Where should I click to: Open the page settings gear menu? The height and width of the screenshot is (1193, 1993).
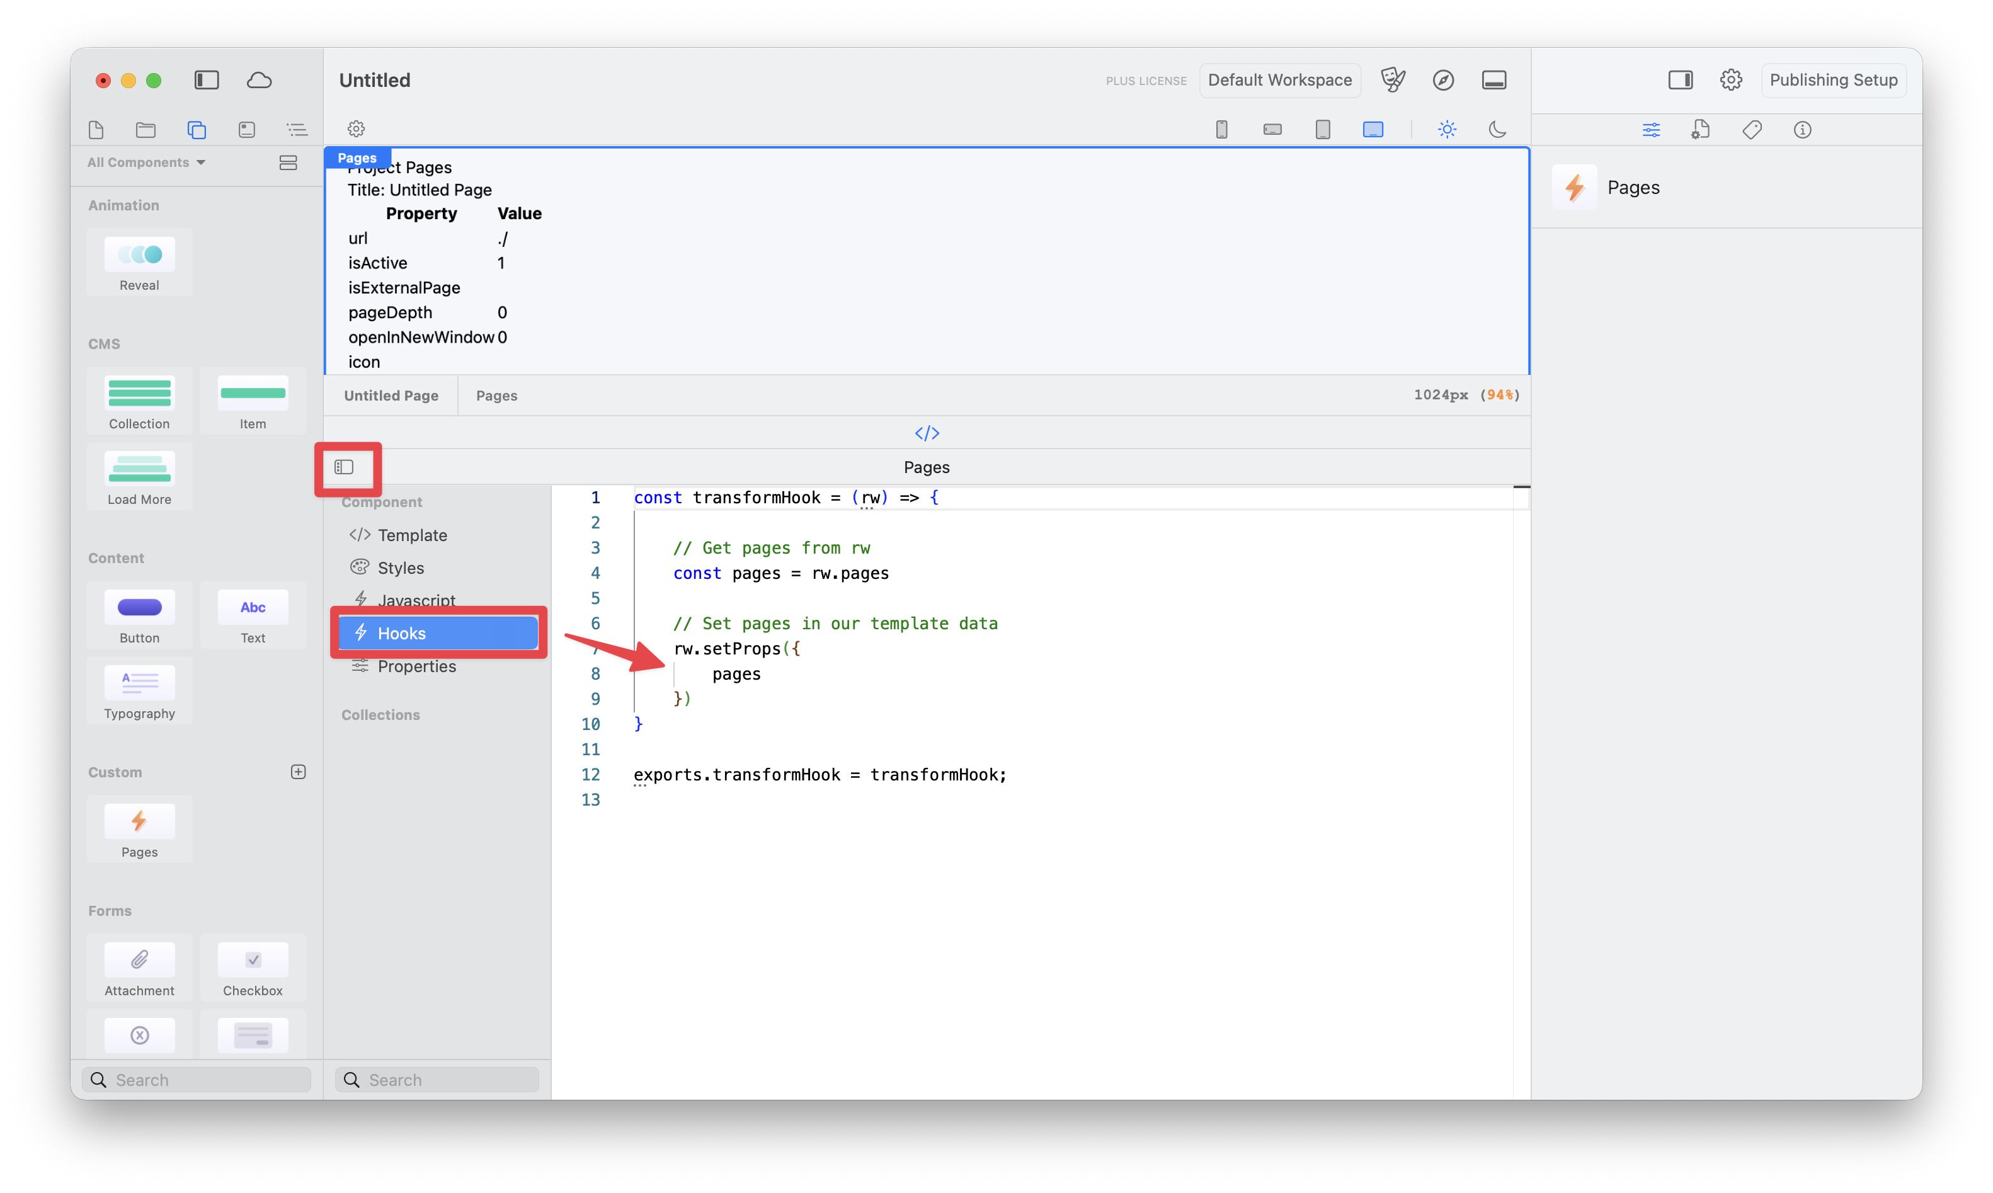(356, 128)
